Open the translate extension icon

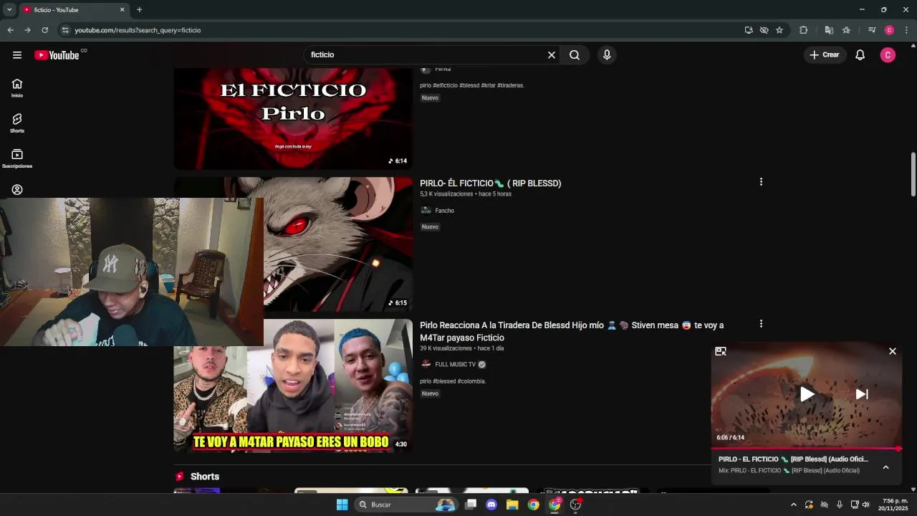coord(829,30)
